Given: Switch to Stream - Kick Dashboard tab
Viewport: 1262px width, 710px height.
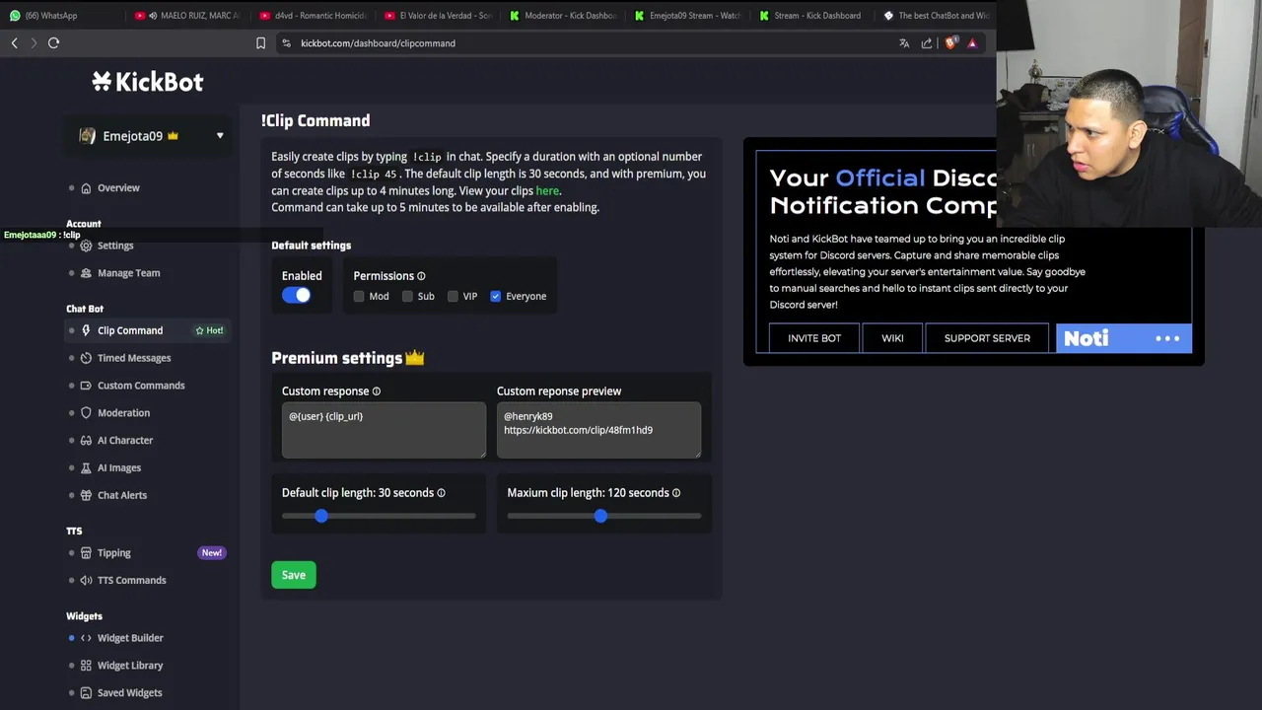Looking at the screenshot, I should tap(811, 16).
